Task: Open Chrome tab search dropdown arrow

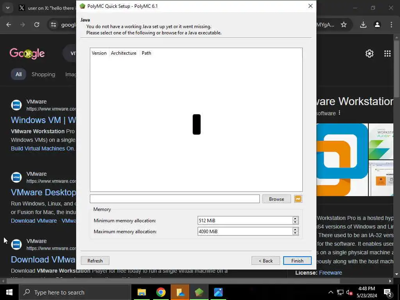Action: [x=8, y=8]
